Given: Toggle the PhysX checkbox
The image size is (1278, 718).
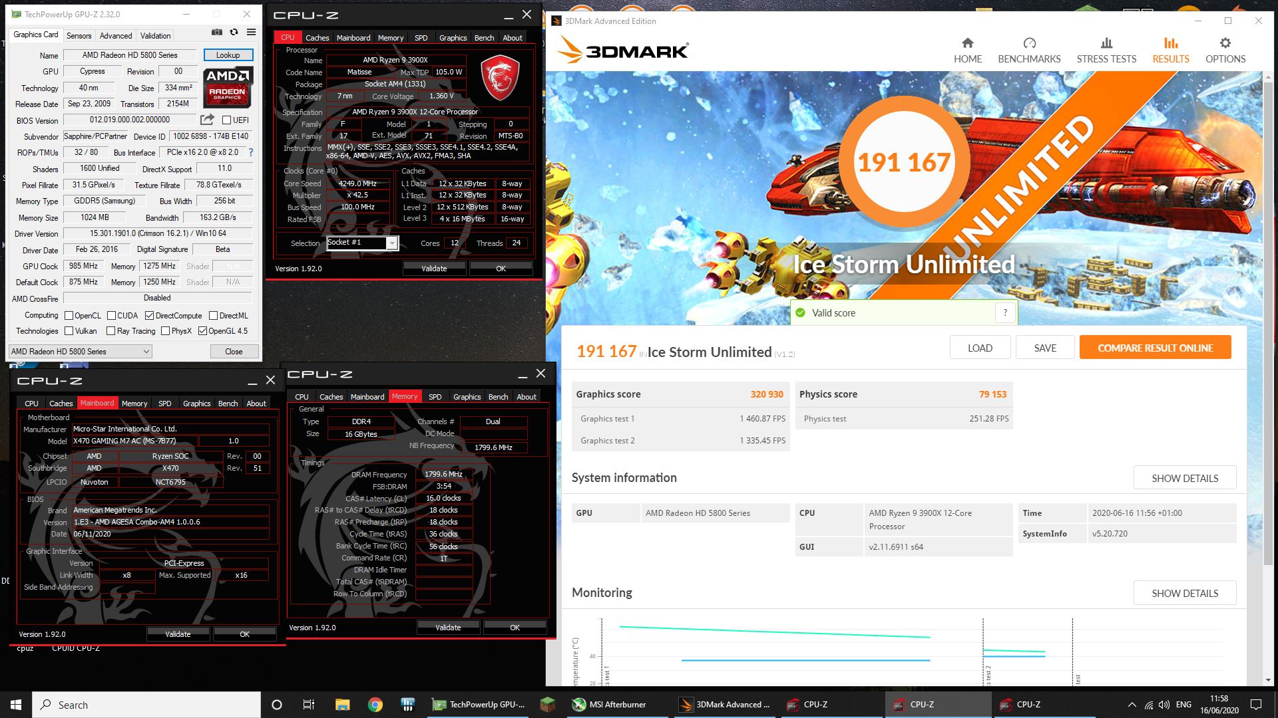Looking at the screenshot, I should point(165,331).
